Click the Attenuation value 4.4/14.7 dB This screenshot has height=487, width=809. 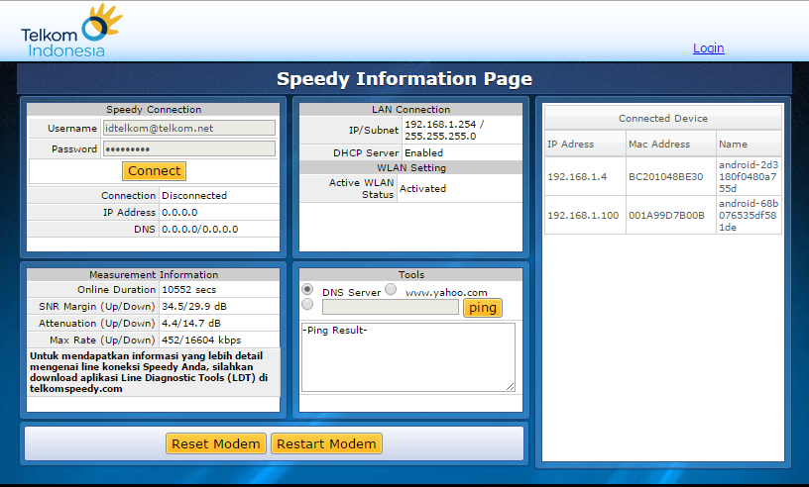[191, 323]
